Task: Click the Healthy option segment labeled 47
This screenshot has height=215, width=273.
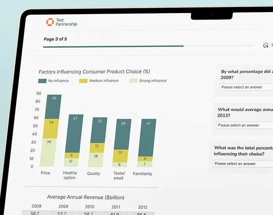Action: (x=74, y=134)
